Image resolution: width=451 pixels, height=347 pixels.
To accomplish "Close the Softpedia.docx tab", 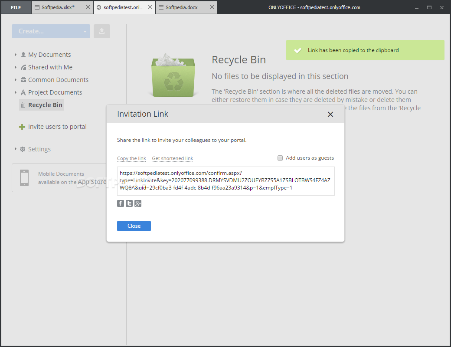I will [212, 7].
